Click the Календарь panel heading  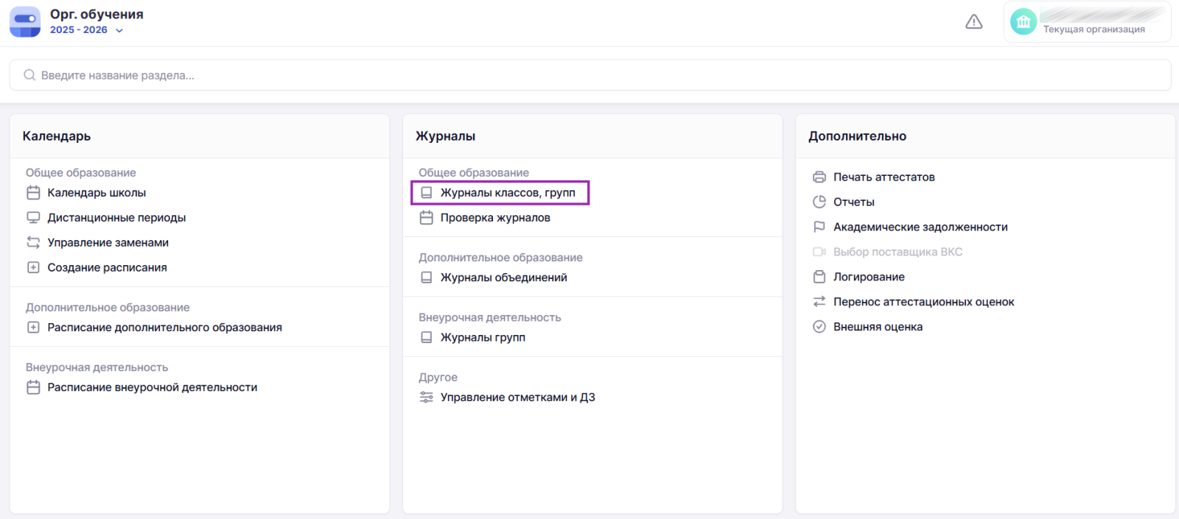pos(57,136)
